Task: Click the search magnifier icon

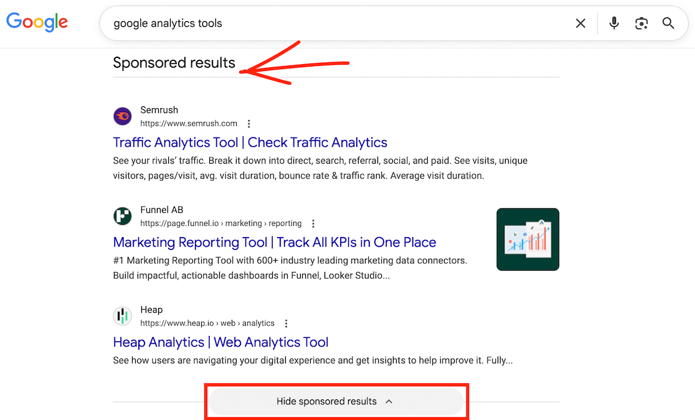Action: click(x=668, y=22)
